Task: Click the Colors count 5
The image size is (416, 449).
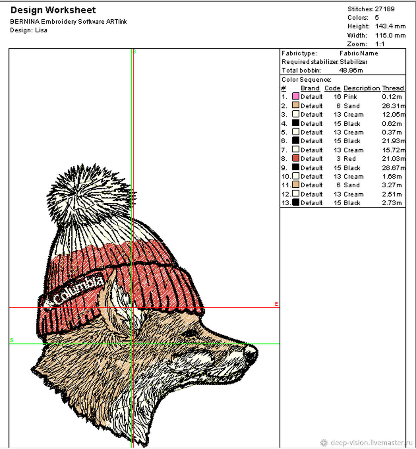Action: 377,18
